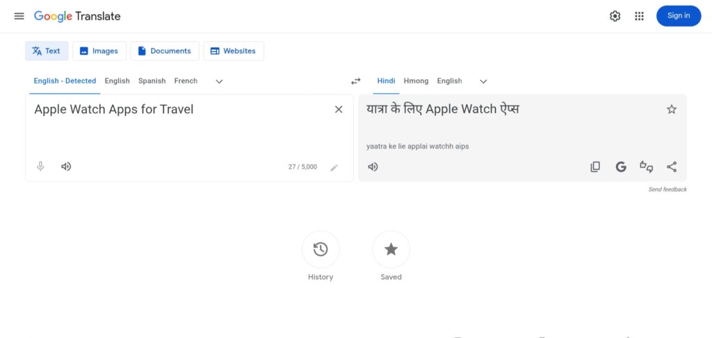
Task: Switch to Websites translation
Action: [x=234, y=51]
